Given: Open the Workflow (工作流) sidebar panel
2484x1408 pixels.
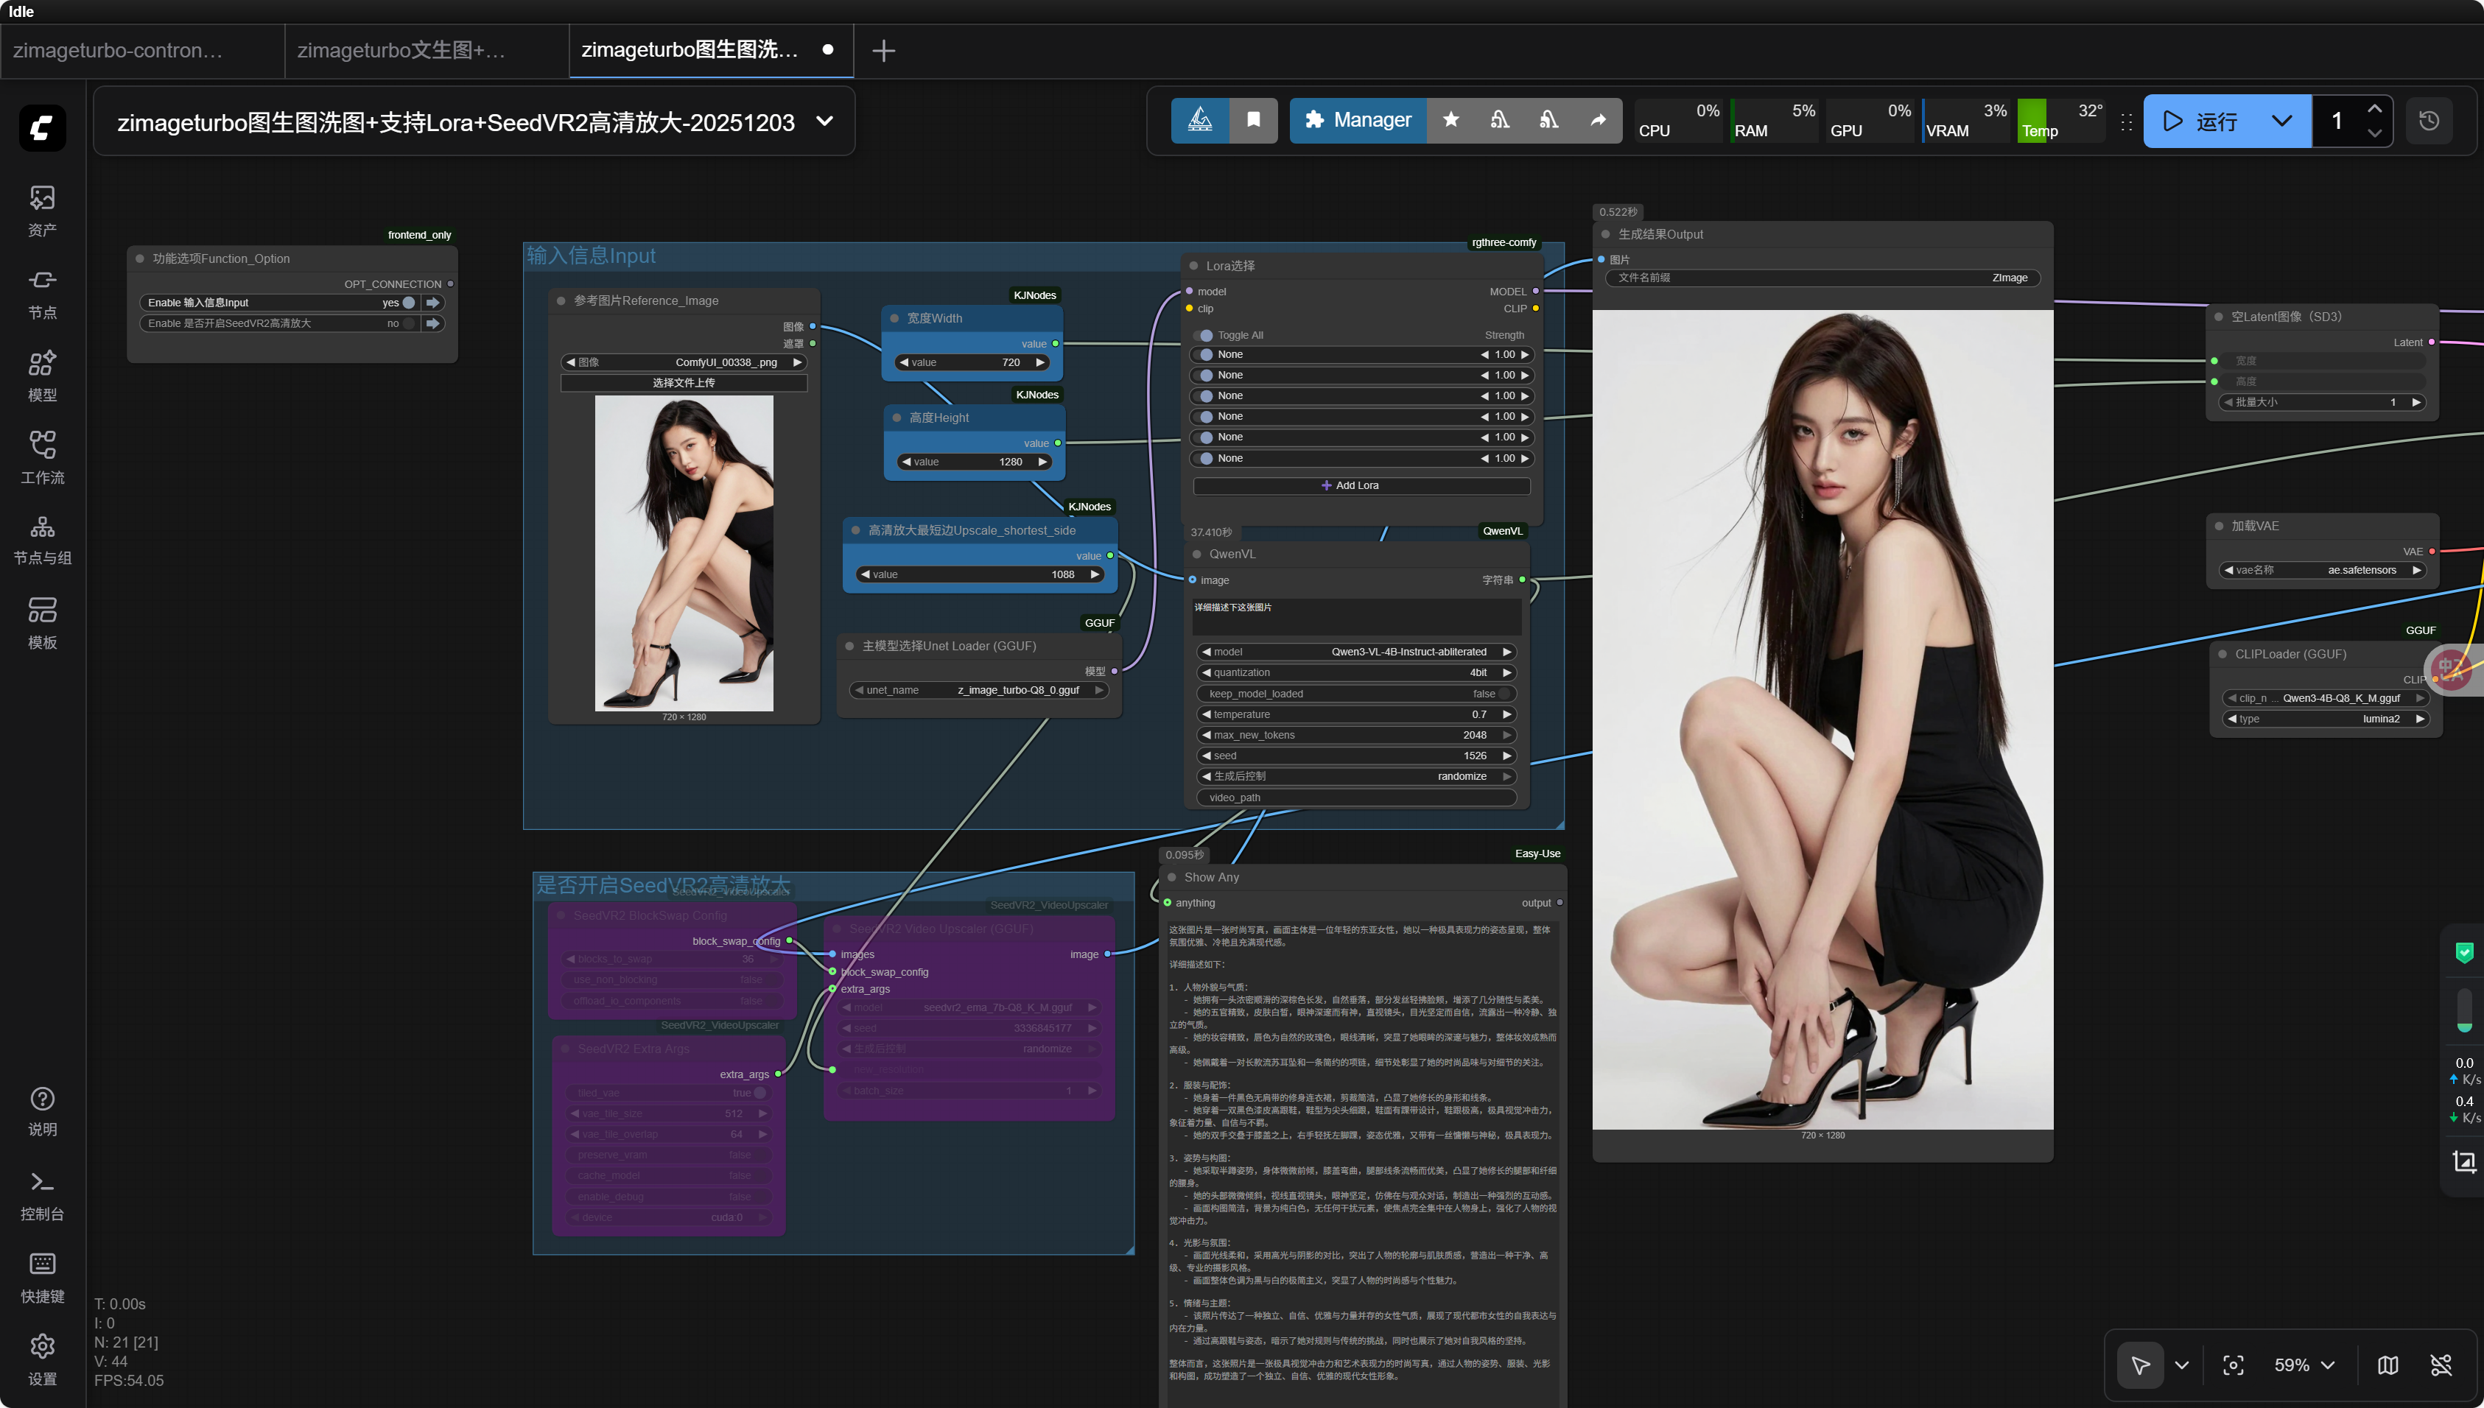Looking at the screenshot, I should 41,457.
